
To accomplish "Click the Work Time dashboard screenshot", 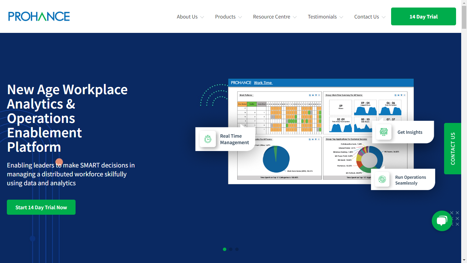I will coord(321,131).
